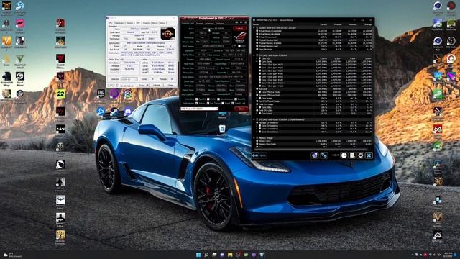Screen dimensions: 460x259
Task: Click the GPU Name field in GPU-Z
Action: point(213,29)
